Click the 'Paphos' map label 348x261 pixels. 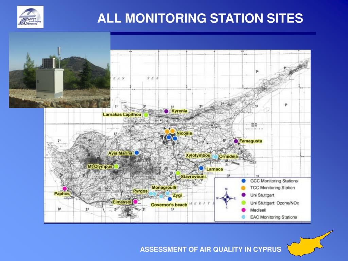pyautogui.click(x=62, y=194)
